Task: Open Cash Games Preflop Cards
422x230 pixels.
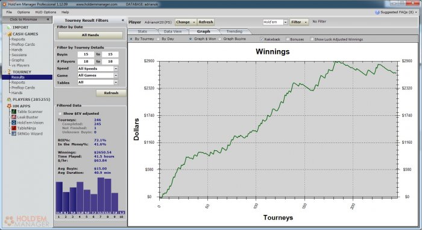Action: (23, 45)
